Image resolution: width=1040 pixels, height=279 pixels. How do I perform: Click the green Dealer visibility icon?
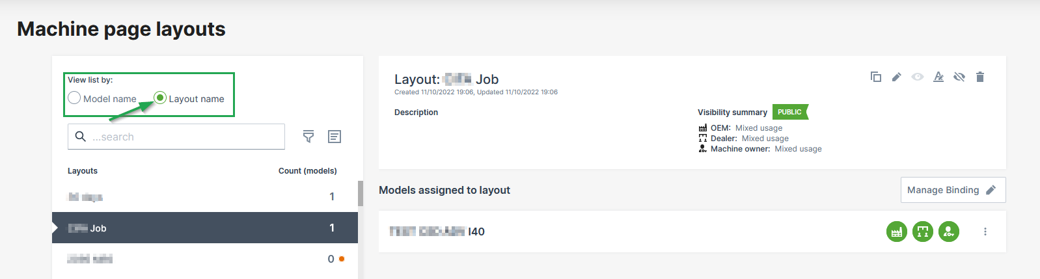point(923,232)
